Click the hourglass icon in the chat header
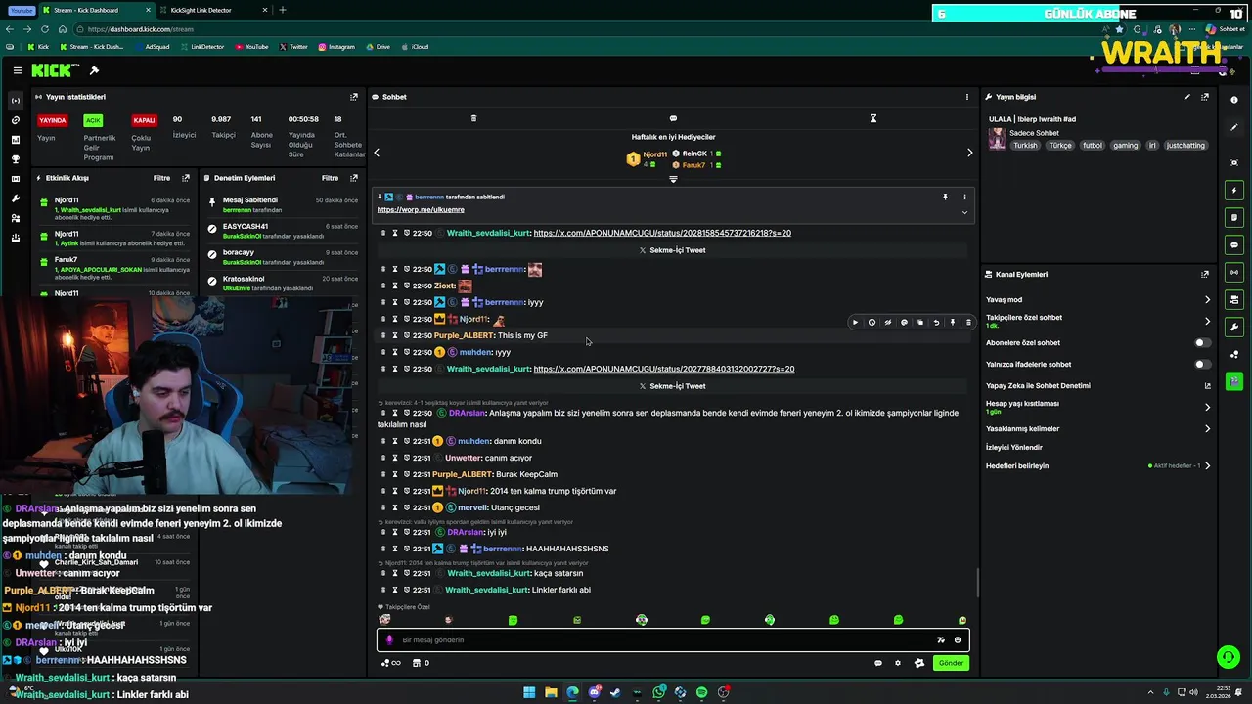 click(x=873, y=118)
